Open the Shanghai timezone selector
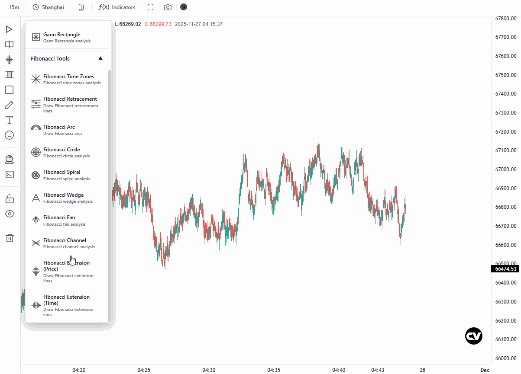Viewport: 521px width, 374px height. click(x=48, y=7)
